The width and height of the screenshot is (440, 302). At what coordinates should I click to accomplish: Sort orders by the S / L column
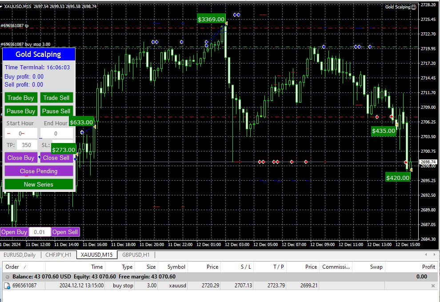[237, 267]
